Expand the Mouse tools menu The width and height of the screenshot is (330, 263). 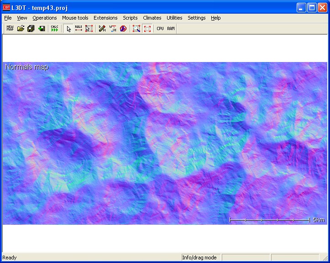(75, 18)
